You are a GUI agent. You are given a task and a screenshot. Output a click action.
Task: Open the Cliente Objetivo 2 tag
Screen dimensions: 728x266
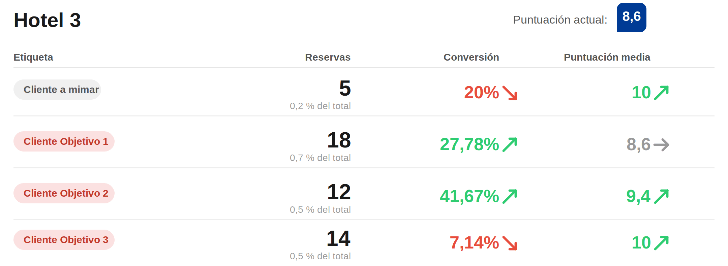[64, 193]
